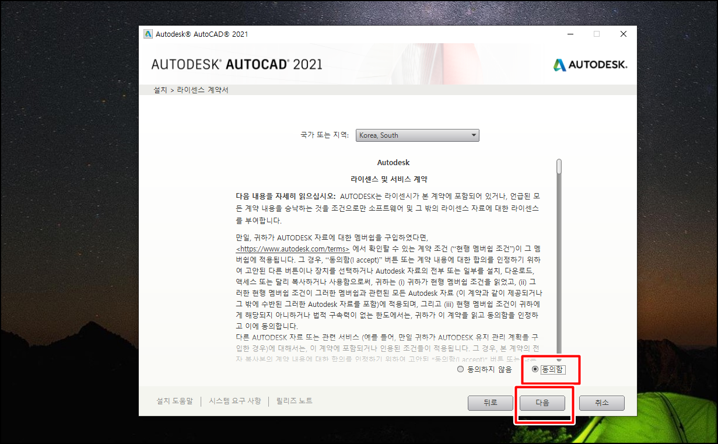
Task: Click the 뒤로 button
Action: click(491, 403)
